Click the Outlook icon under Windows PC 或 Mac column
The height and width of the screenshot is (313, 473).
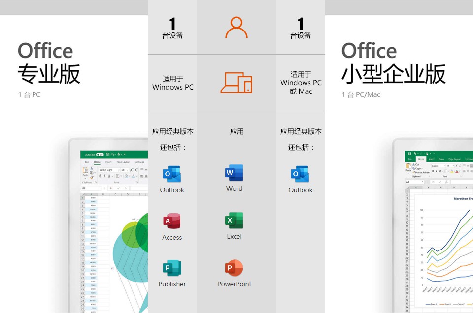tap(300, 174)
